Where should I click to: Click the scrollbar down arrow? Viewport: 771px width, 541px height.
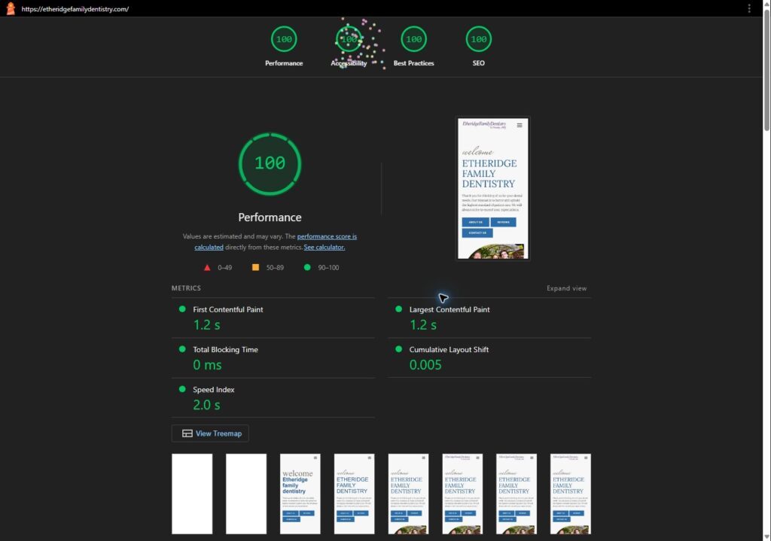tap(766, 536)
